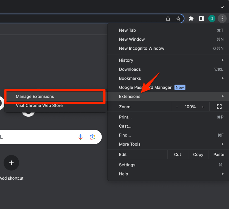Increase zoom with the plus button
This screenshot has height=209, width=229.
(203, 107)
